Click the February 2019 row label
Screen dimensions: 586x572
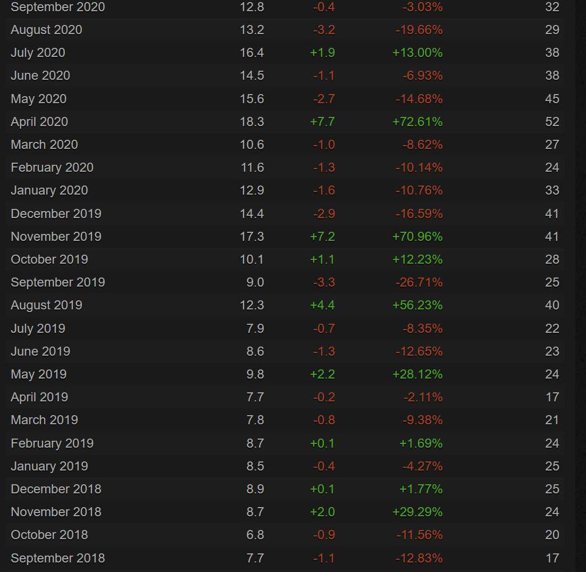coord(52,443)
